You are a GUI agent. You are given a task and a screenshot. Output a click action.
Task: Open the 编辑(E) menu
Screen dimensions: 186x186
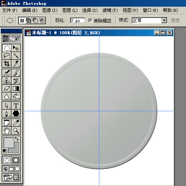click(x=30, y=10)
